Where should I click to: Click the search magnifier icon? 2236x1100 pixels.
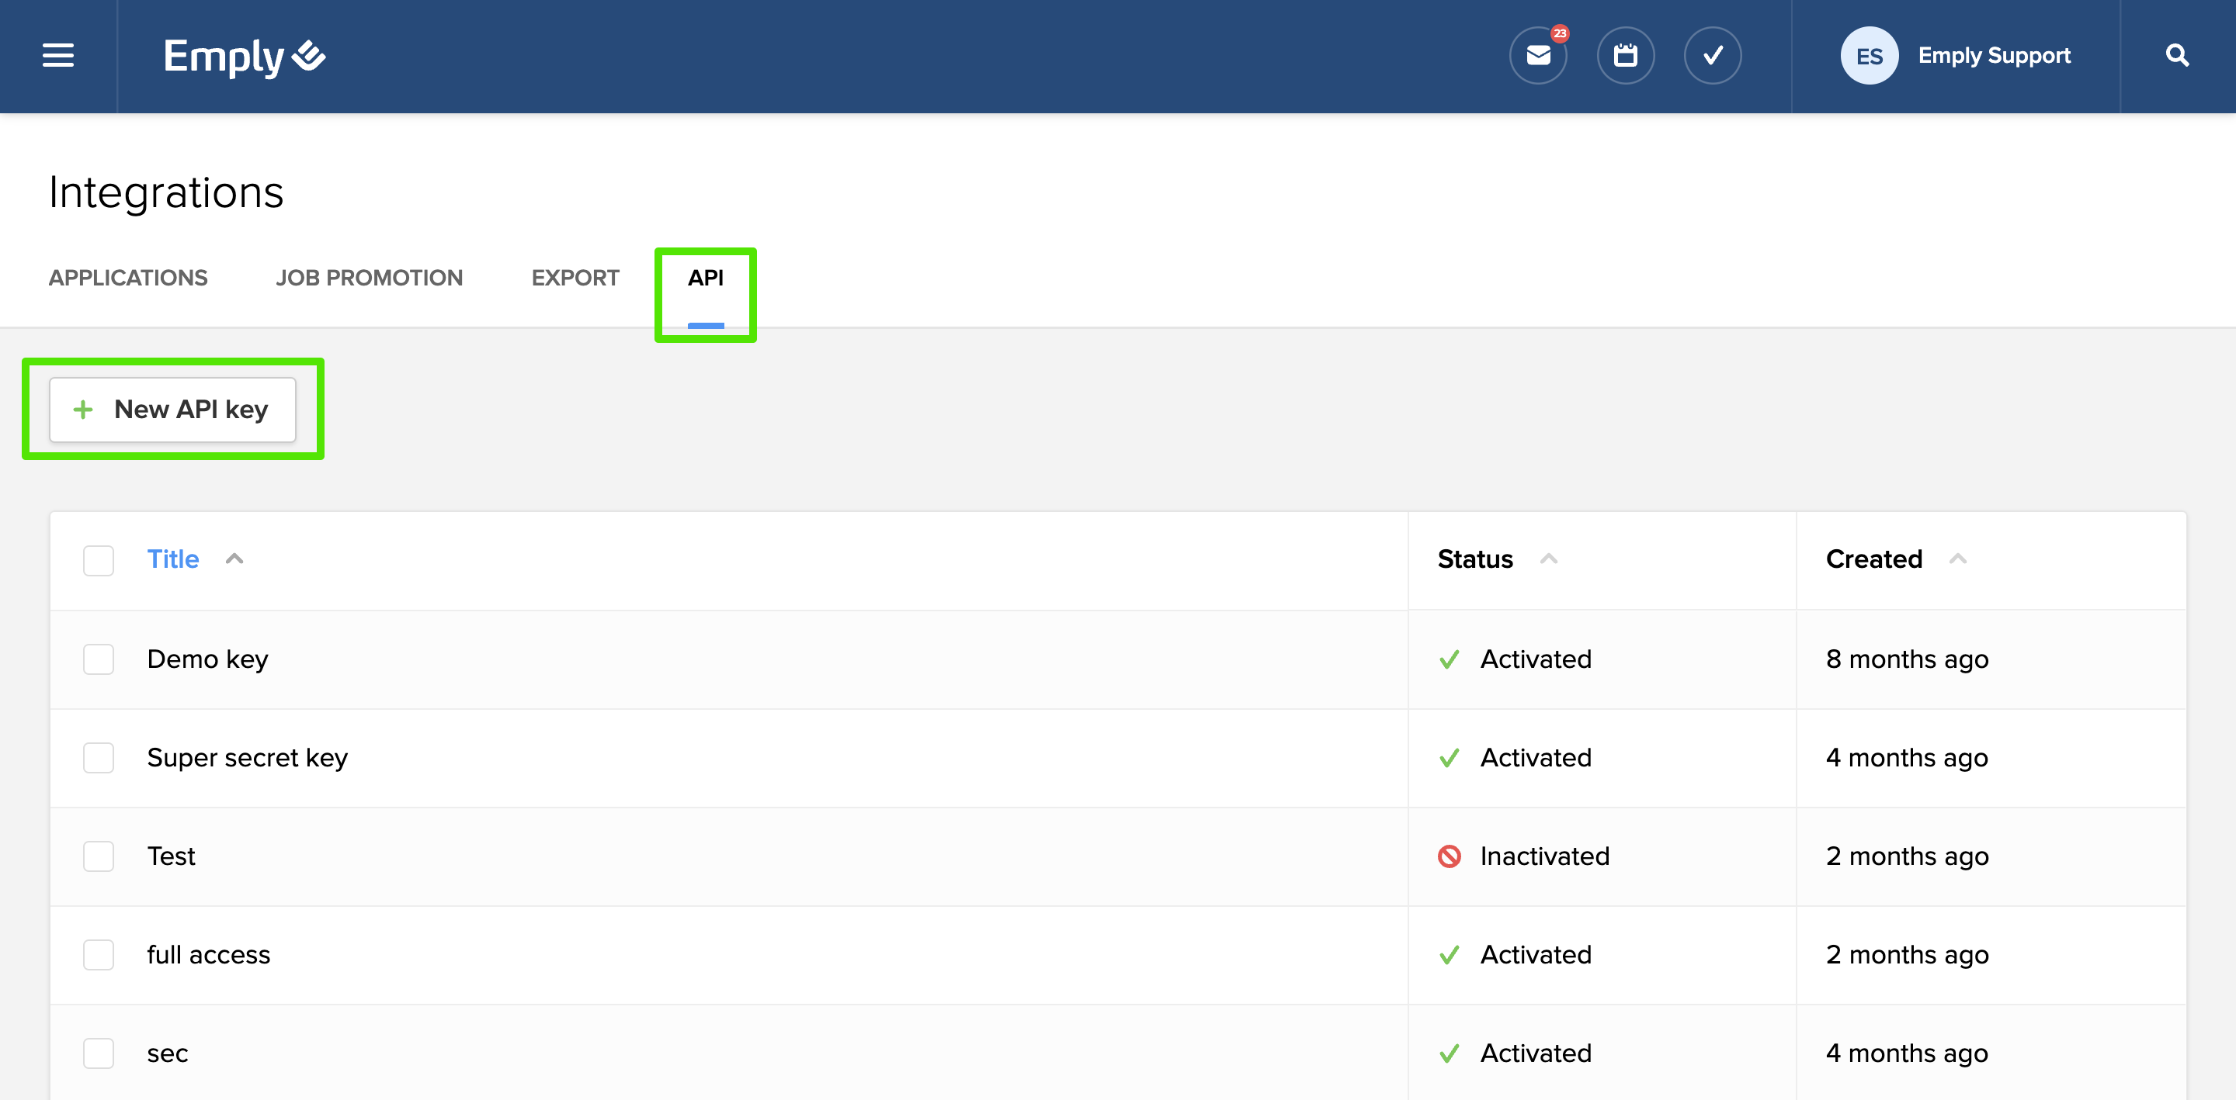[x=2177, y=56]
